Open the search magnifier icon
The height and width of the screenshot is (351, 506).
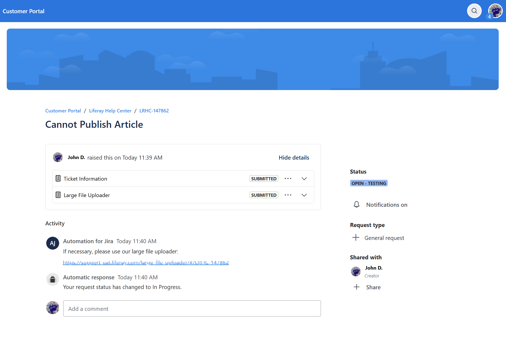(x=474, y=11)
